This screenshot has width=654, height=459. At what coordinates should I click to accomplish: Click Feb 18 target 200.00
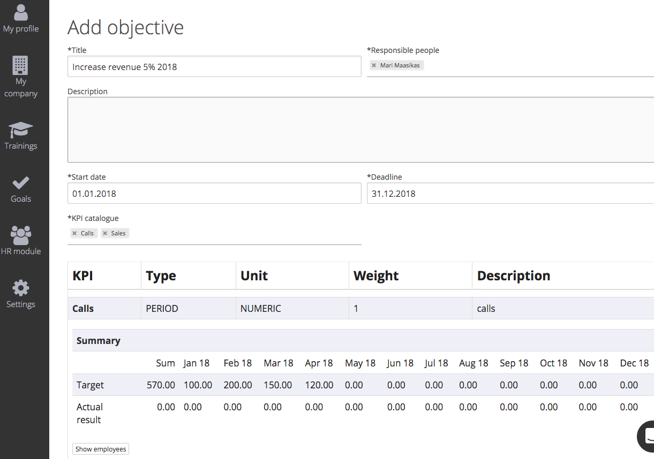(238, 385)
